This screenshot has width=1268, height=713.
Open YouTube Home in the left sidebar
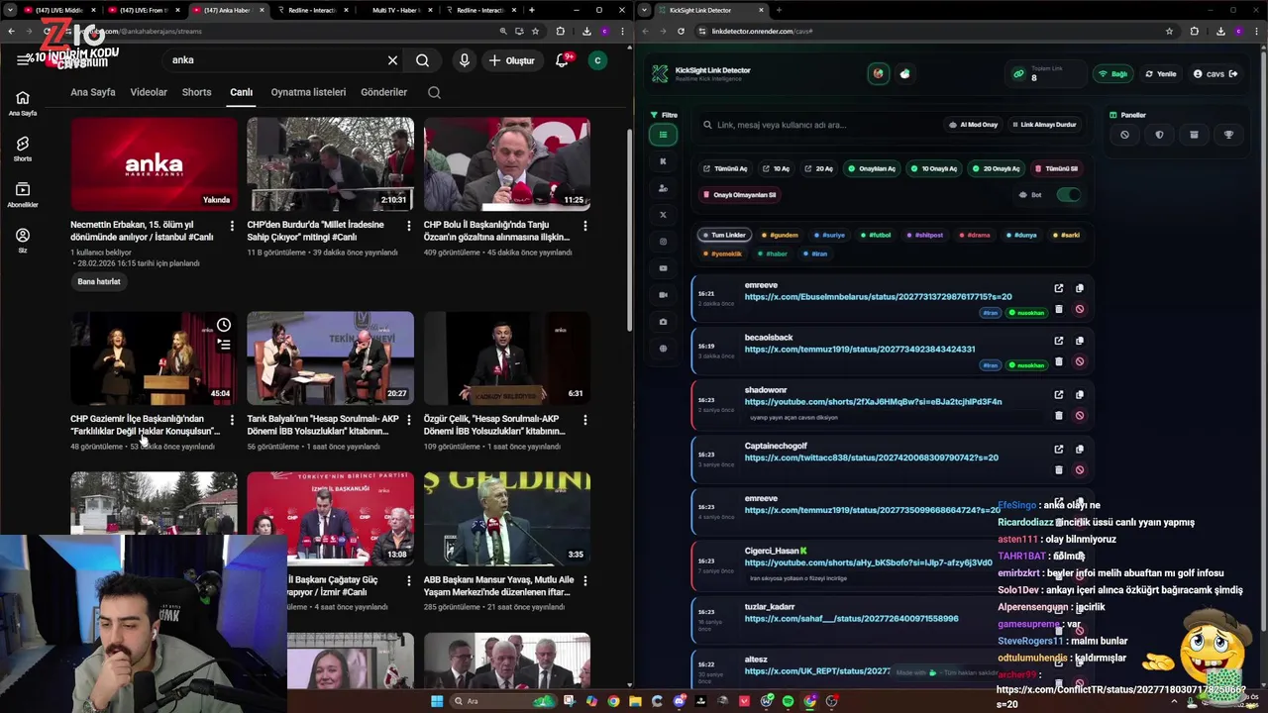(23, 103)
